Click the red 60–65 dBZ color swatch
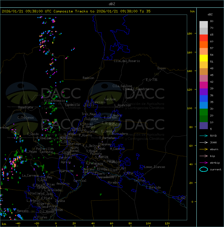224x227 pixels. tap(204, 38)
